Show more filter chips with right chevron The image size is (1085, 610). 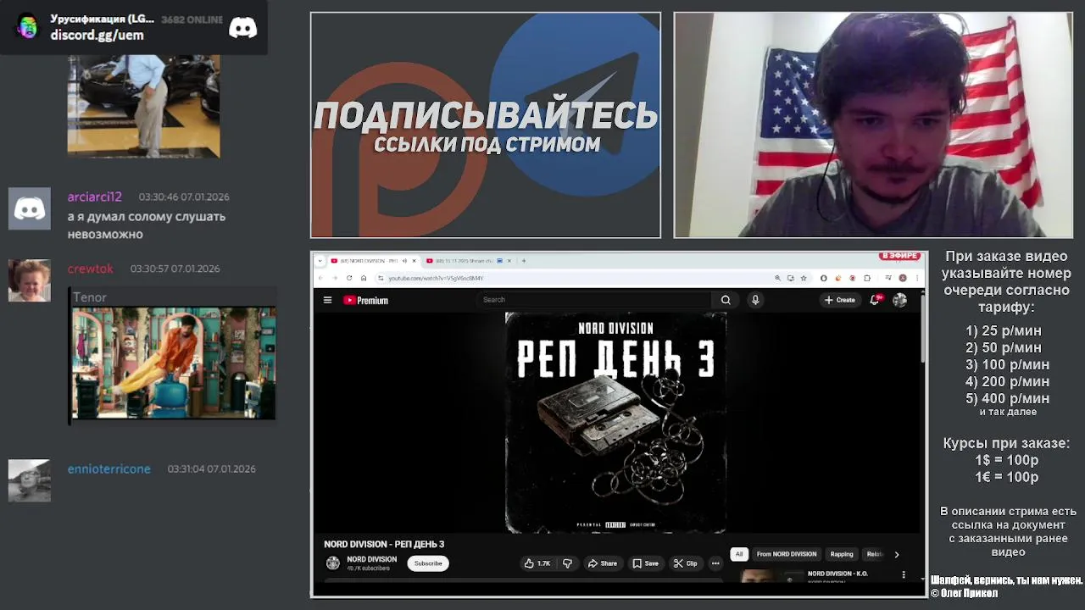point(897,554)
